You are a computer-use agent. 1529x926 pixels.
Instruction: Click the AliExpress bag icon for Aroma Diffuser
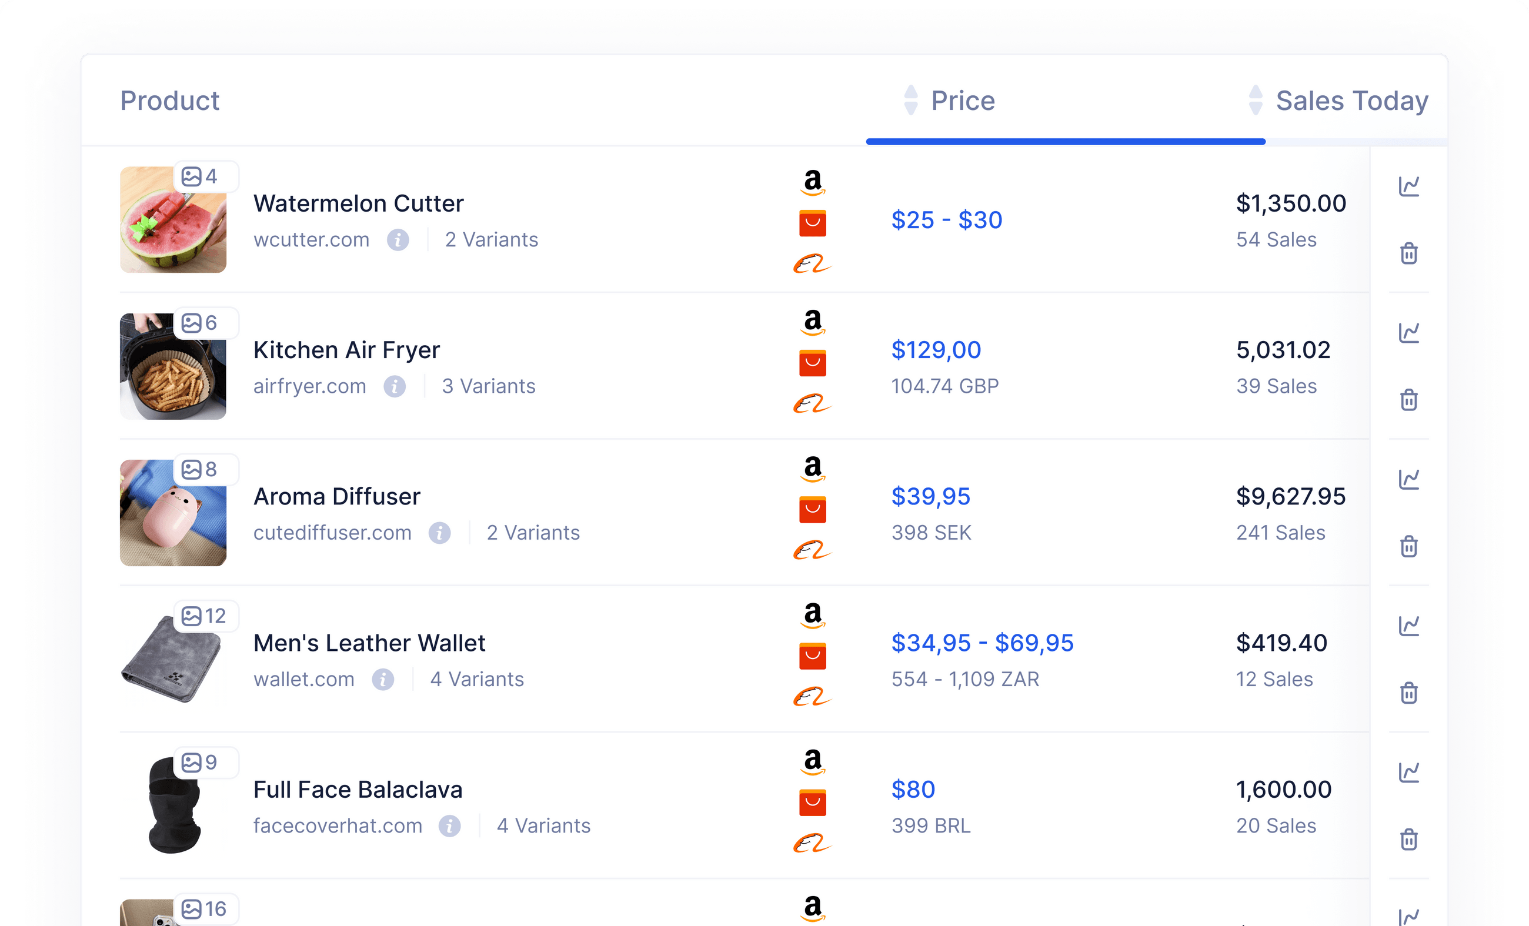click(x=812, y=509)
